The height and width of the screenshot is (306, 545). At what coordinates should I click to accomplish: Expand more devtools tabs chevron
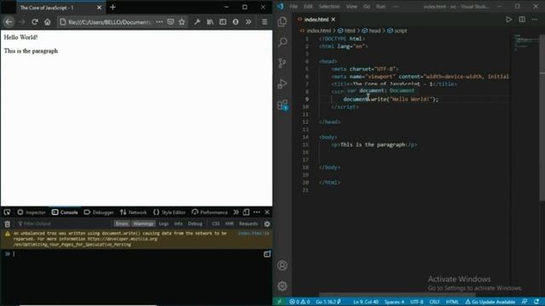point(236,212)
